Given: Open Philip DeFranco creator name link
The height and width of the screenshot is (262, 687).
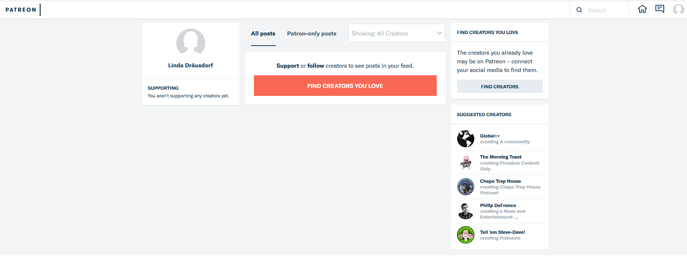Looking at the screenshot, I should coord(498,206).
